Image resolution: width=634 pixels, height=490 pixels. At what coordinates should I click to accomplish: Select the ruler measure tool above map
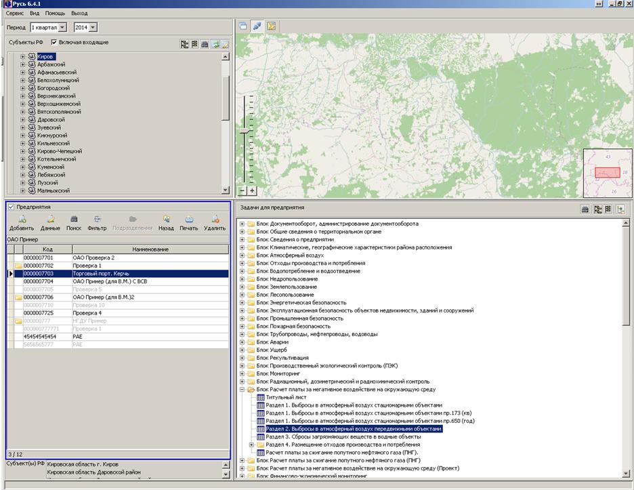point(257,26)
